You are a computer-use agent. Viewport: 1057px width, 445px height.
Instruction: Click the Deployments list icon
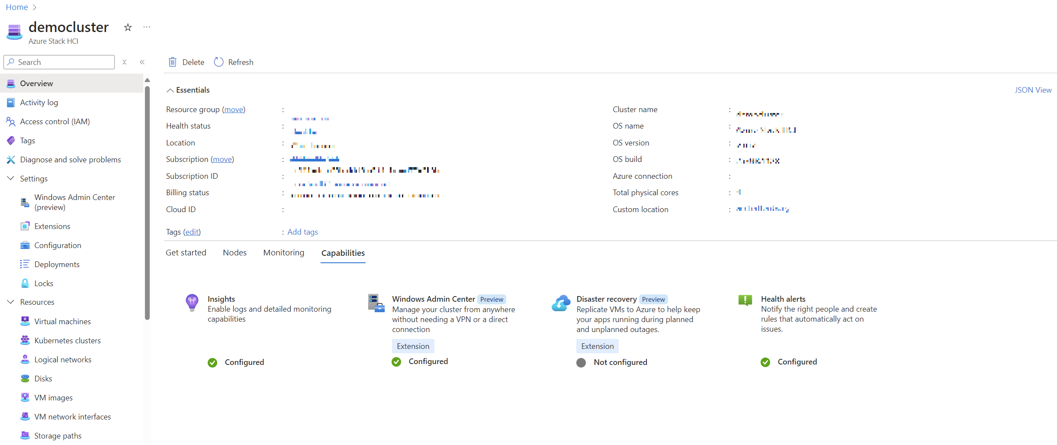click(x=25, y=264)
